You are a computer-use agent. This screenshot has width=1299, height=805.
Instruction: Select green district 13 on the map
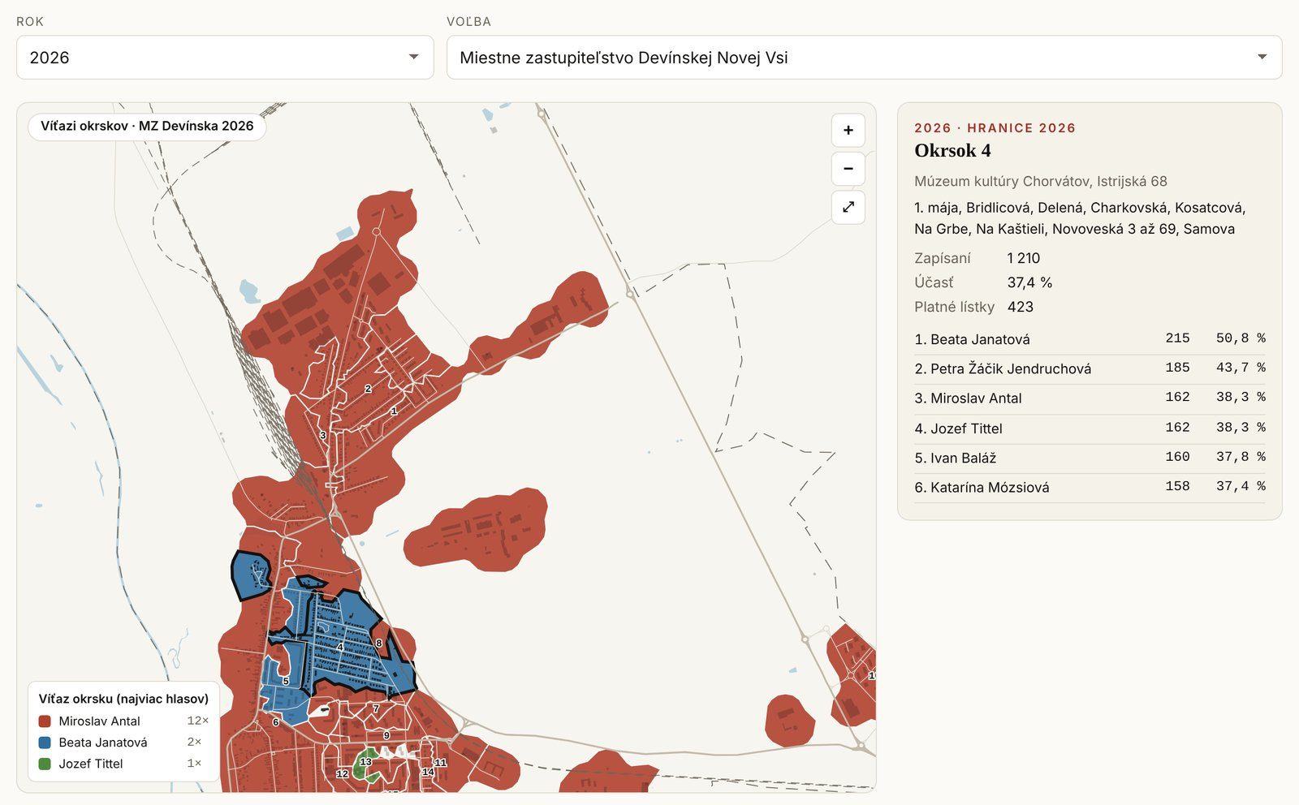[x=366, y=762]
